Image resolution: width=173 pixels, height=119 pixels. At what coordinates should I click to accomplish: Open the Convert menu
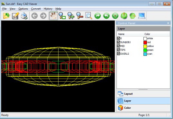tap(36, 9)
